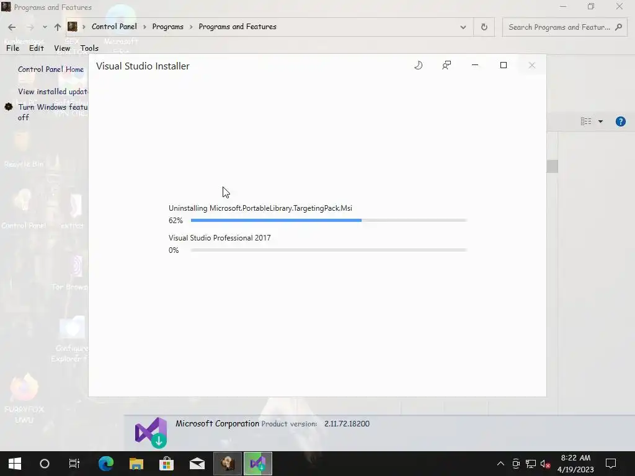The width and height of the screenshot is (635, 476).
Task: Open Cortana search circle on taskbar
Action: 45,464
